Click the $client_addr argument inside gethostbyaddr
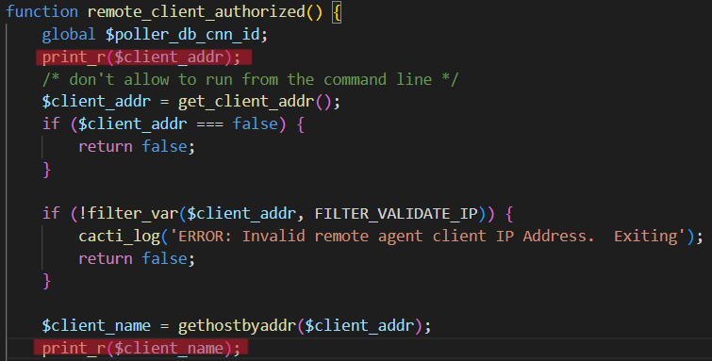The height and width of the screenshot is (361, 712). [x=359, y=325]
